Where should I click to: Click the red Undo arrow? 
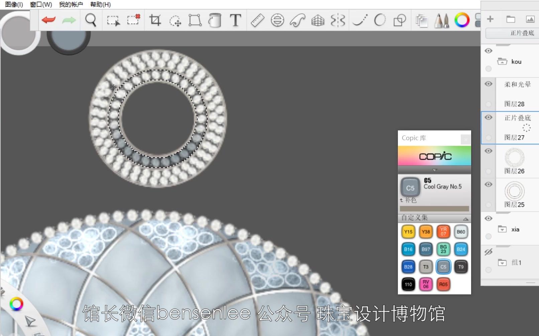(49, 20)
